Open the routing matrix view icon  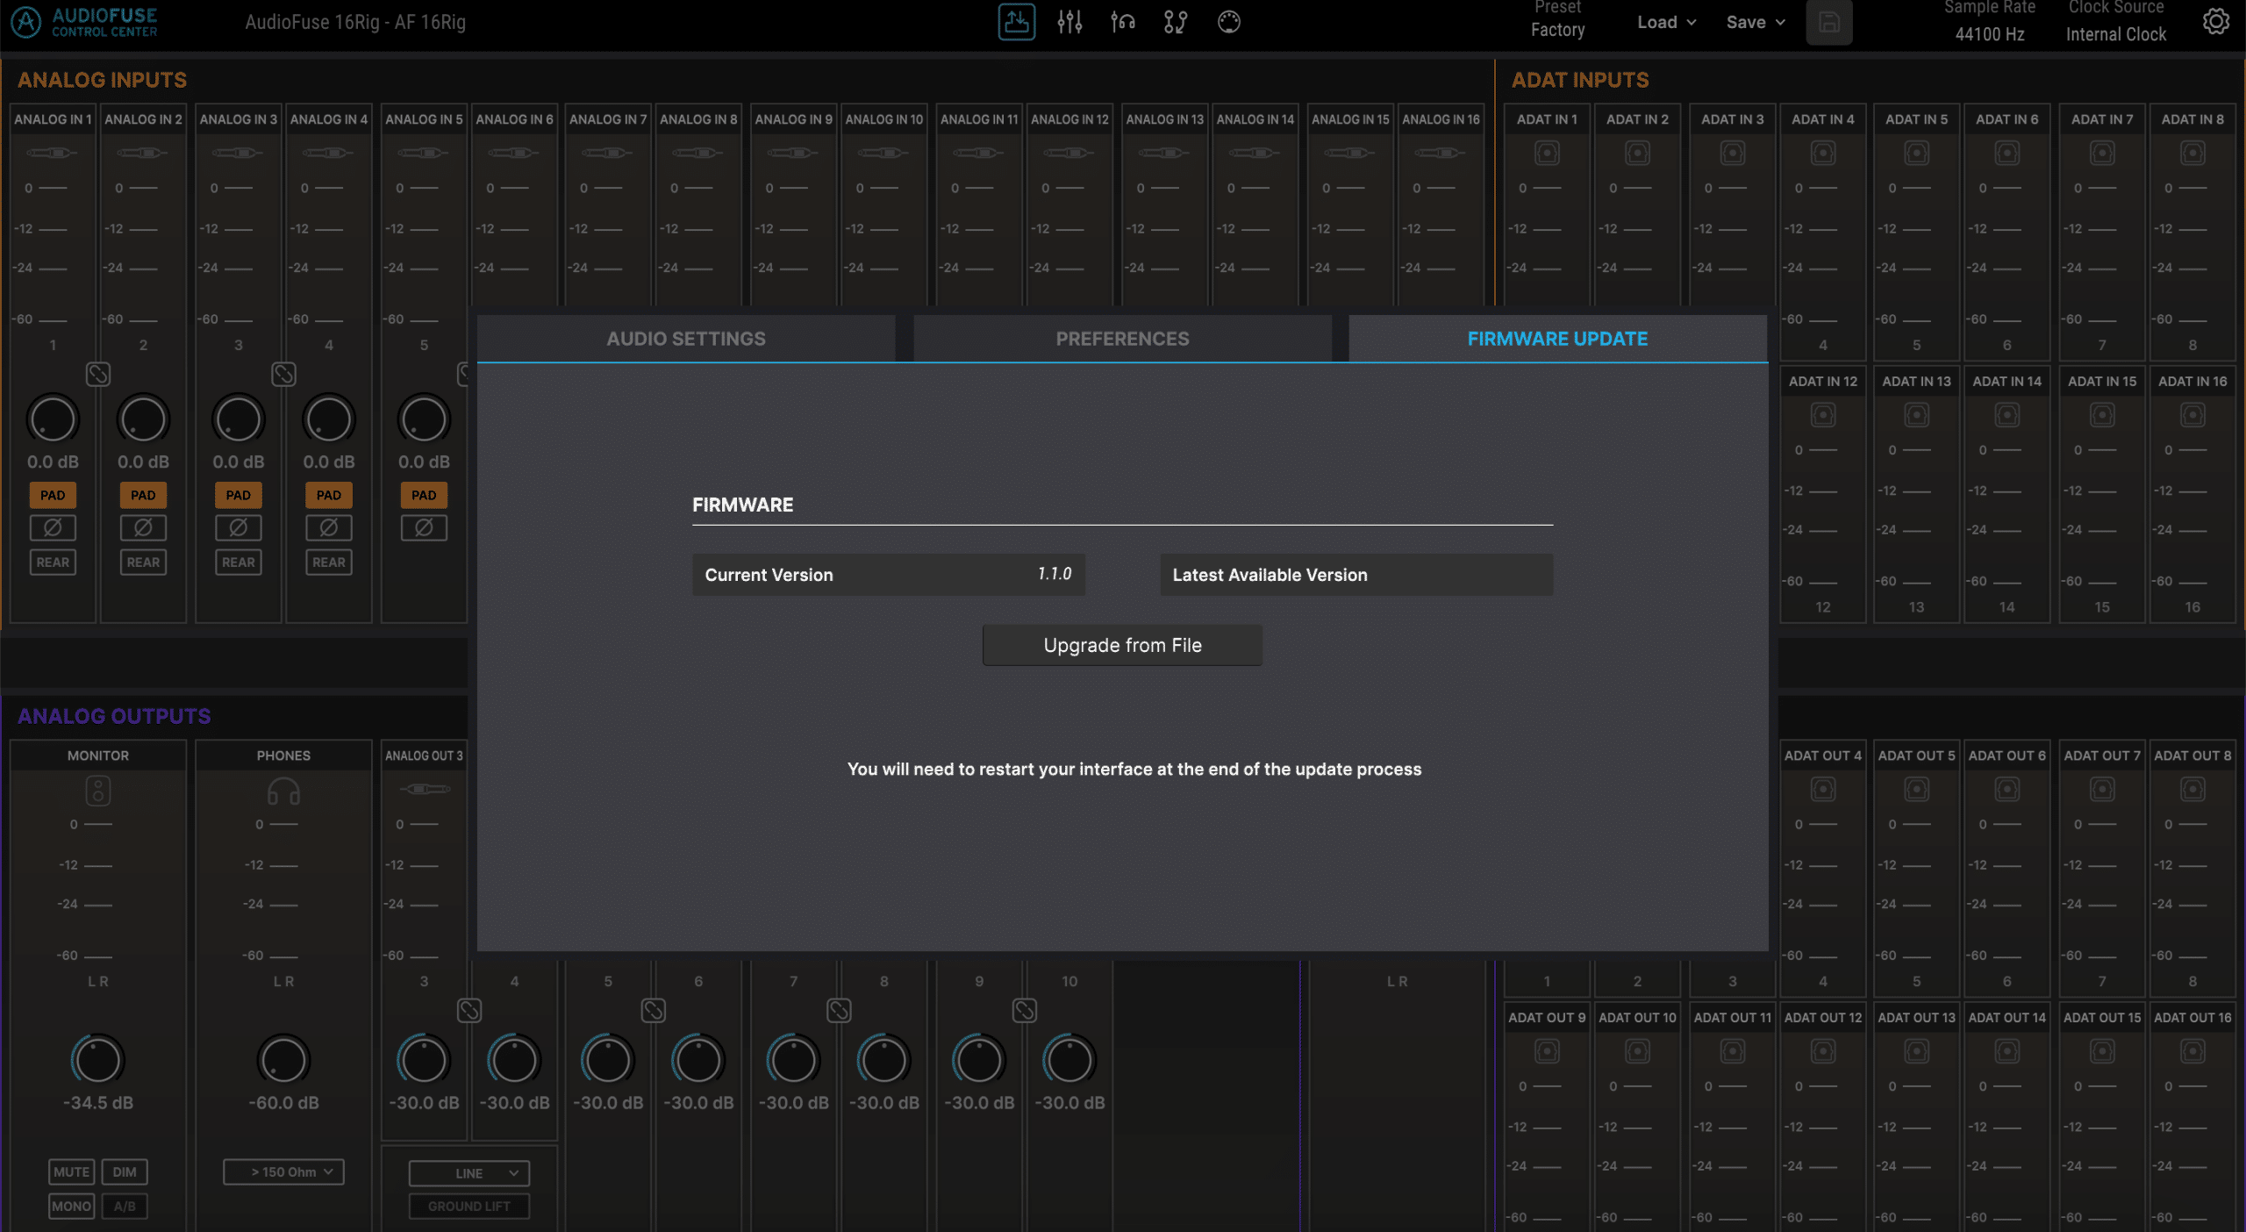[x=1176, y=22]
